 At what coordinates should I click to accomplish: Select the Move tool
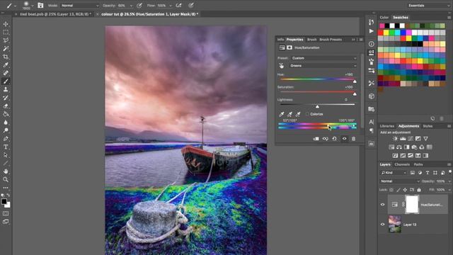click(6, 24)
